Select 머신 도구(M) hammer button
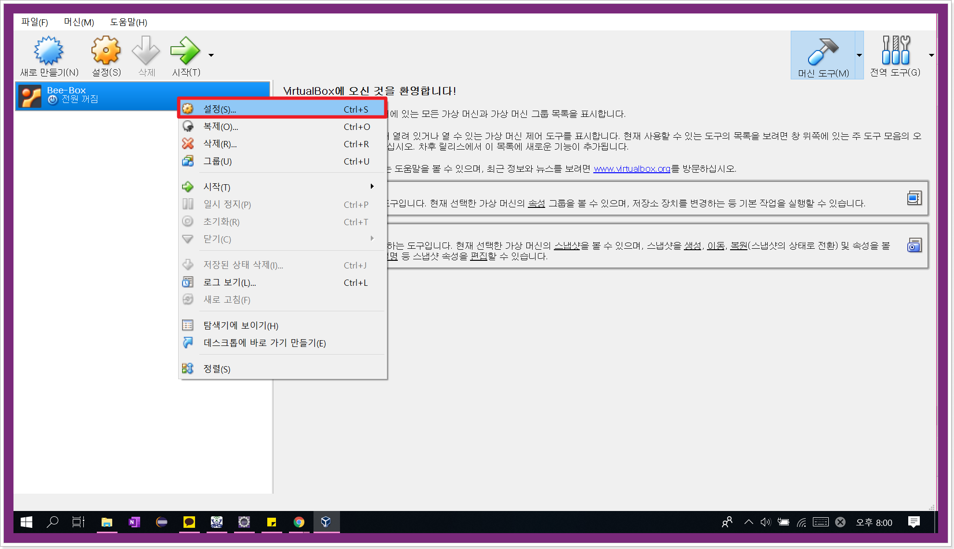Image resolution: width=954 pixels, height=549 pixels. click(x=823, y=56)
